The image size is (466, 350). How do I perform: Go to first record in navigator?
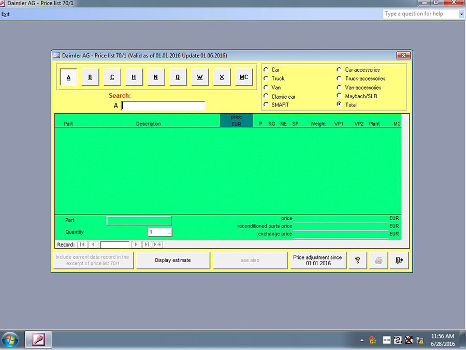click(82, 245)
